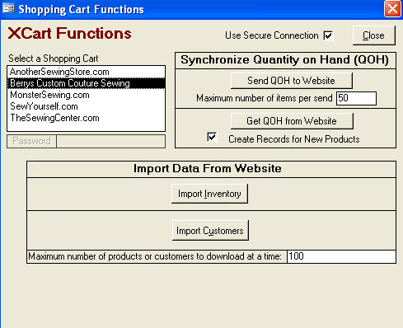Click the Select a Shopping Cart label
The height and width of the screenshot is (328, 403).
coord(54,59)
